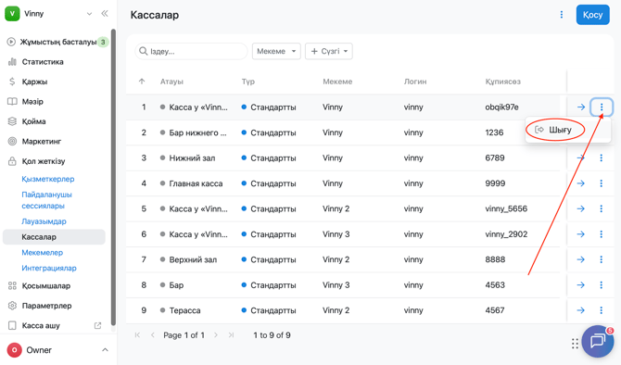Open arrow for Терасса row
The image size is (621, 365).
click(581, 310)
